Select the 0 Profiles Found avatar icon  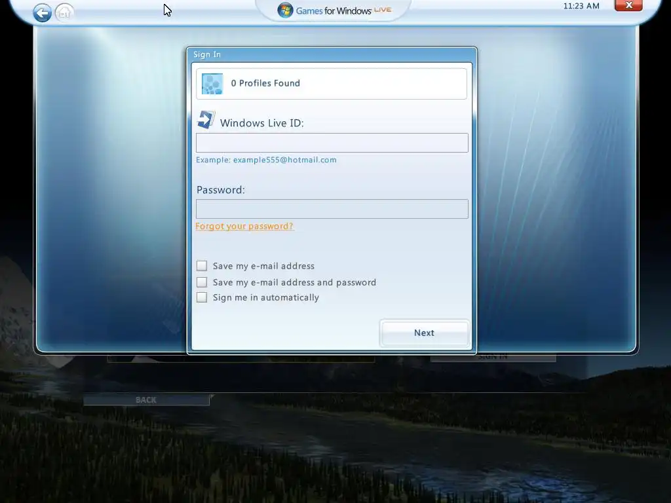[212, 84]
